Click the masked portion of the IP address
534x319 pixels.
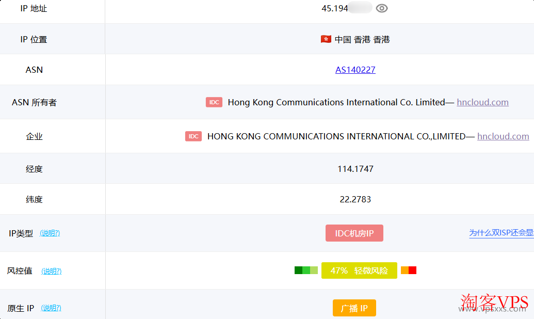pos(361,8)
